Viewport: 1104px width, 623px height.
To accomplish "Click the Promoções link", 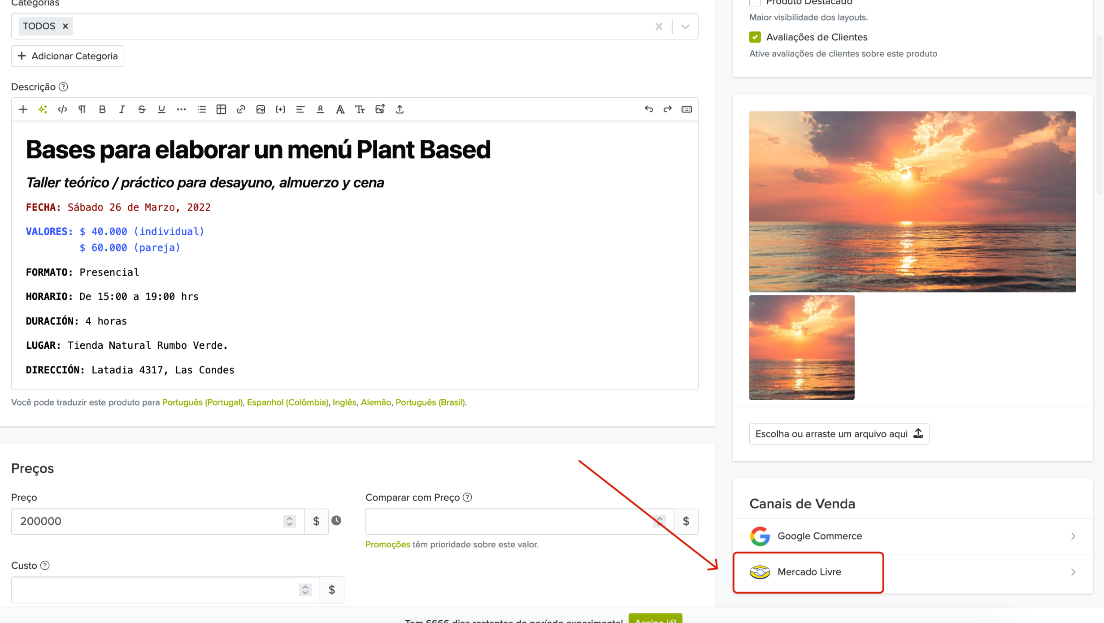I will (387, 545).
